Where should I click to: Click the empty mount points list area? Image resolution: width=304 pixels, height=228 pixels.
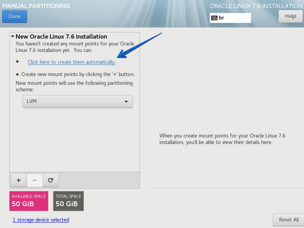click(x=74, y=141)
